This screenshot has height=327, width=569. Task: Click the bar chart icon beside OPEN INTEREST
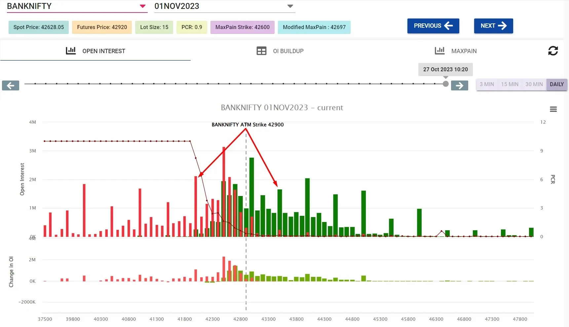[x=71, y=50]
